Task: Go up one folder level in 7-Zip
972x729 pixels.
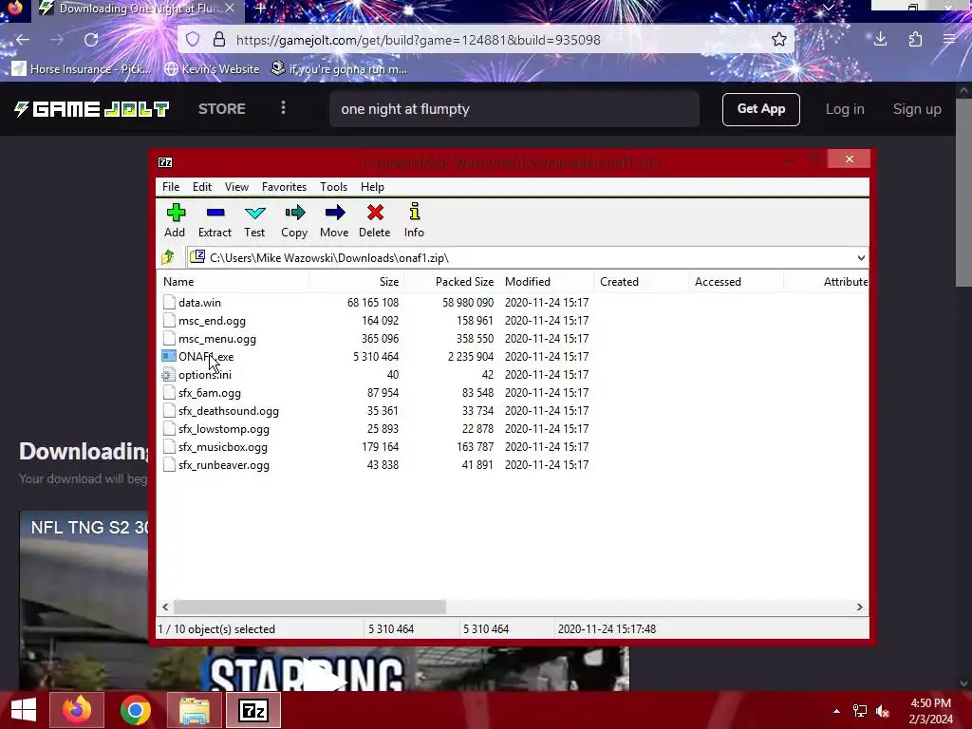Action: 168,257
